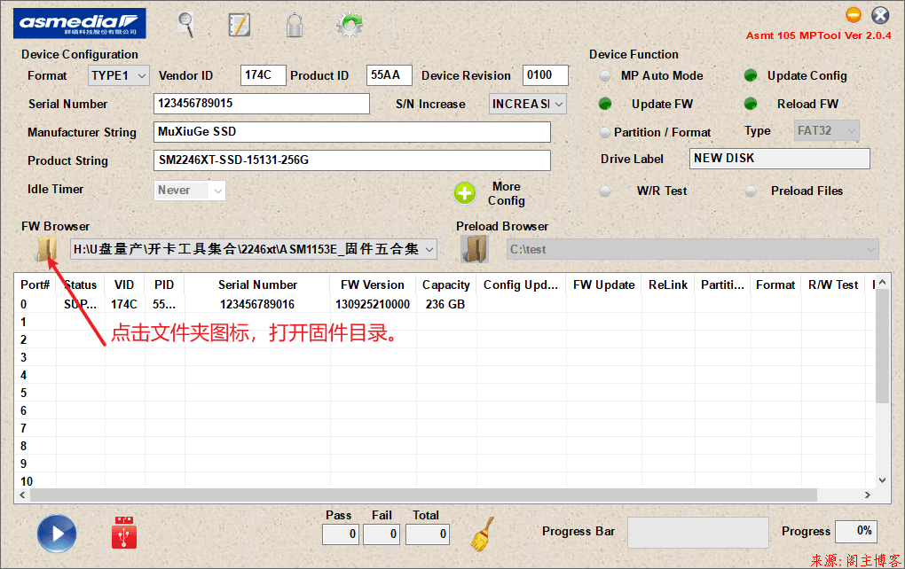
Task: Click Serial Number input field
Action: [262, 103]
